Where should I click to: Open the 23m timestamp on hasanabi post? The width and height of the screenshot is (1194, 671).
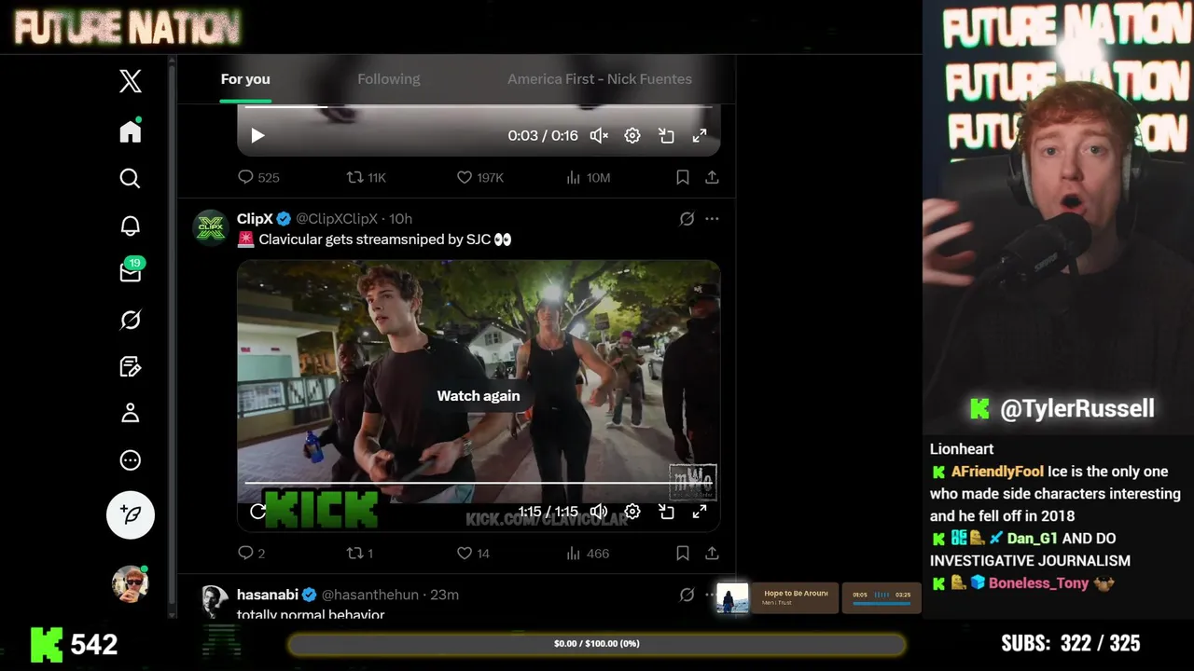click(x=444, y=595)
